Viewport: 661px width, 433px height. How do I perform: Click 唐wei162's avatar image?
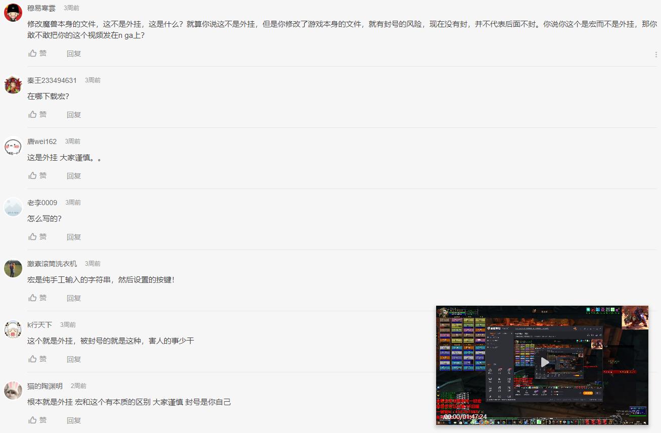[13, 146]
